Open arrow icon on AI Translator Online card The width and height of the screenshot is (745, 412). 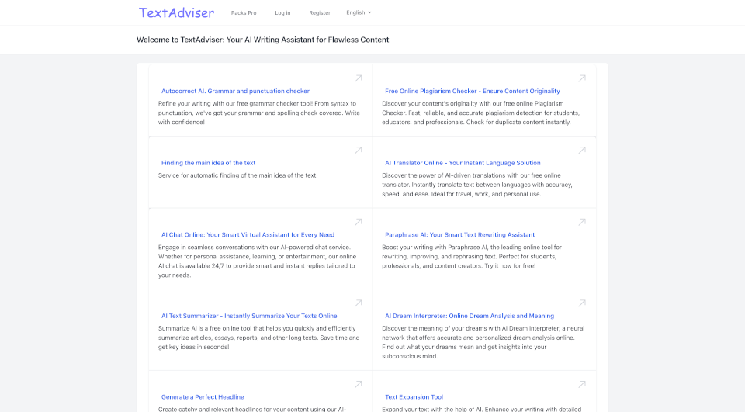coord(582,151)
